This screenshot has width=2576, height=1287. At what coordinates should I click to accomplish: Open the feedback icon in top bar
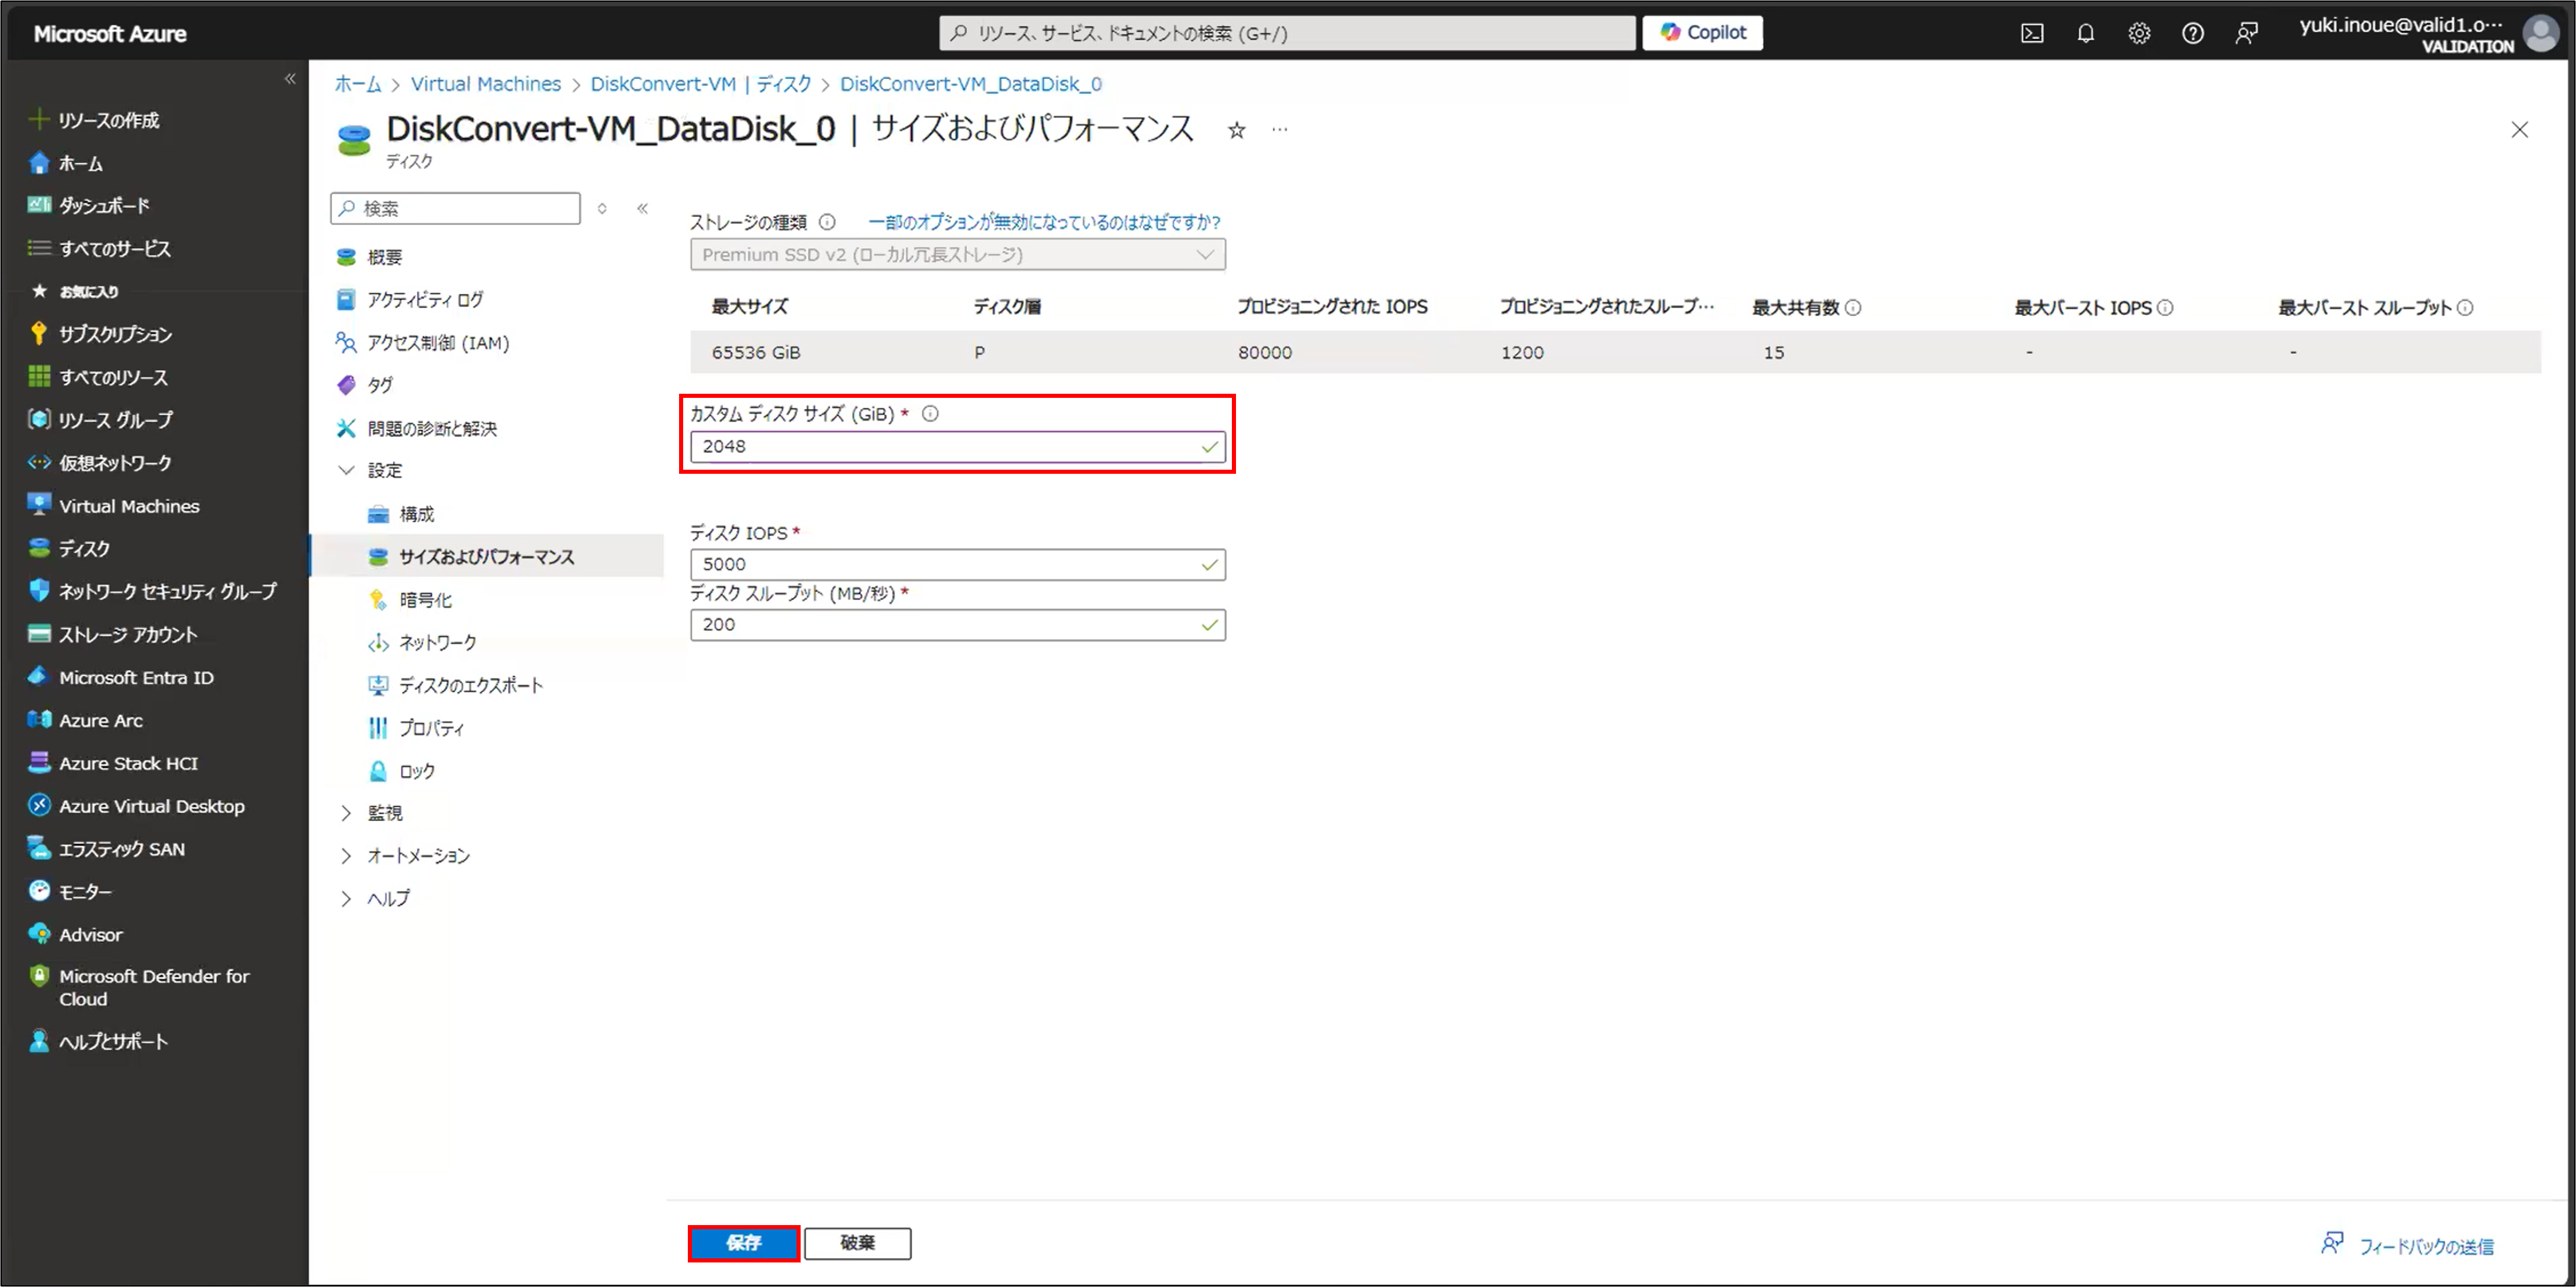click(2246, 33)
